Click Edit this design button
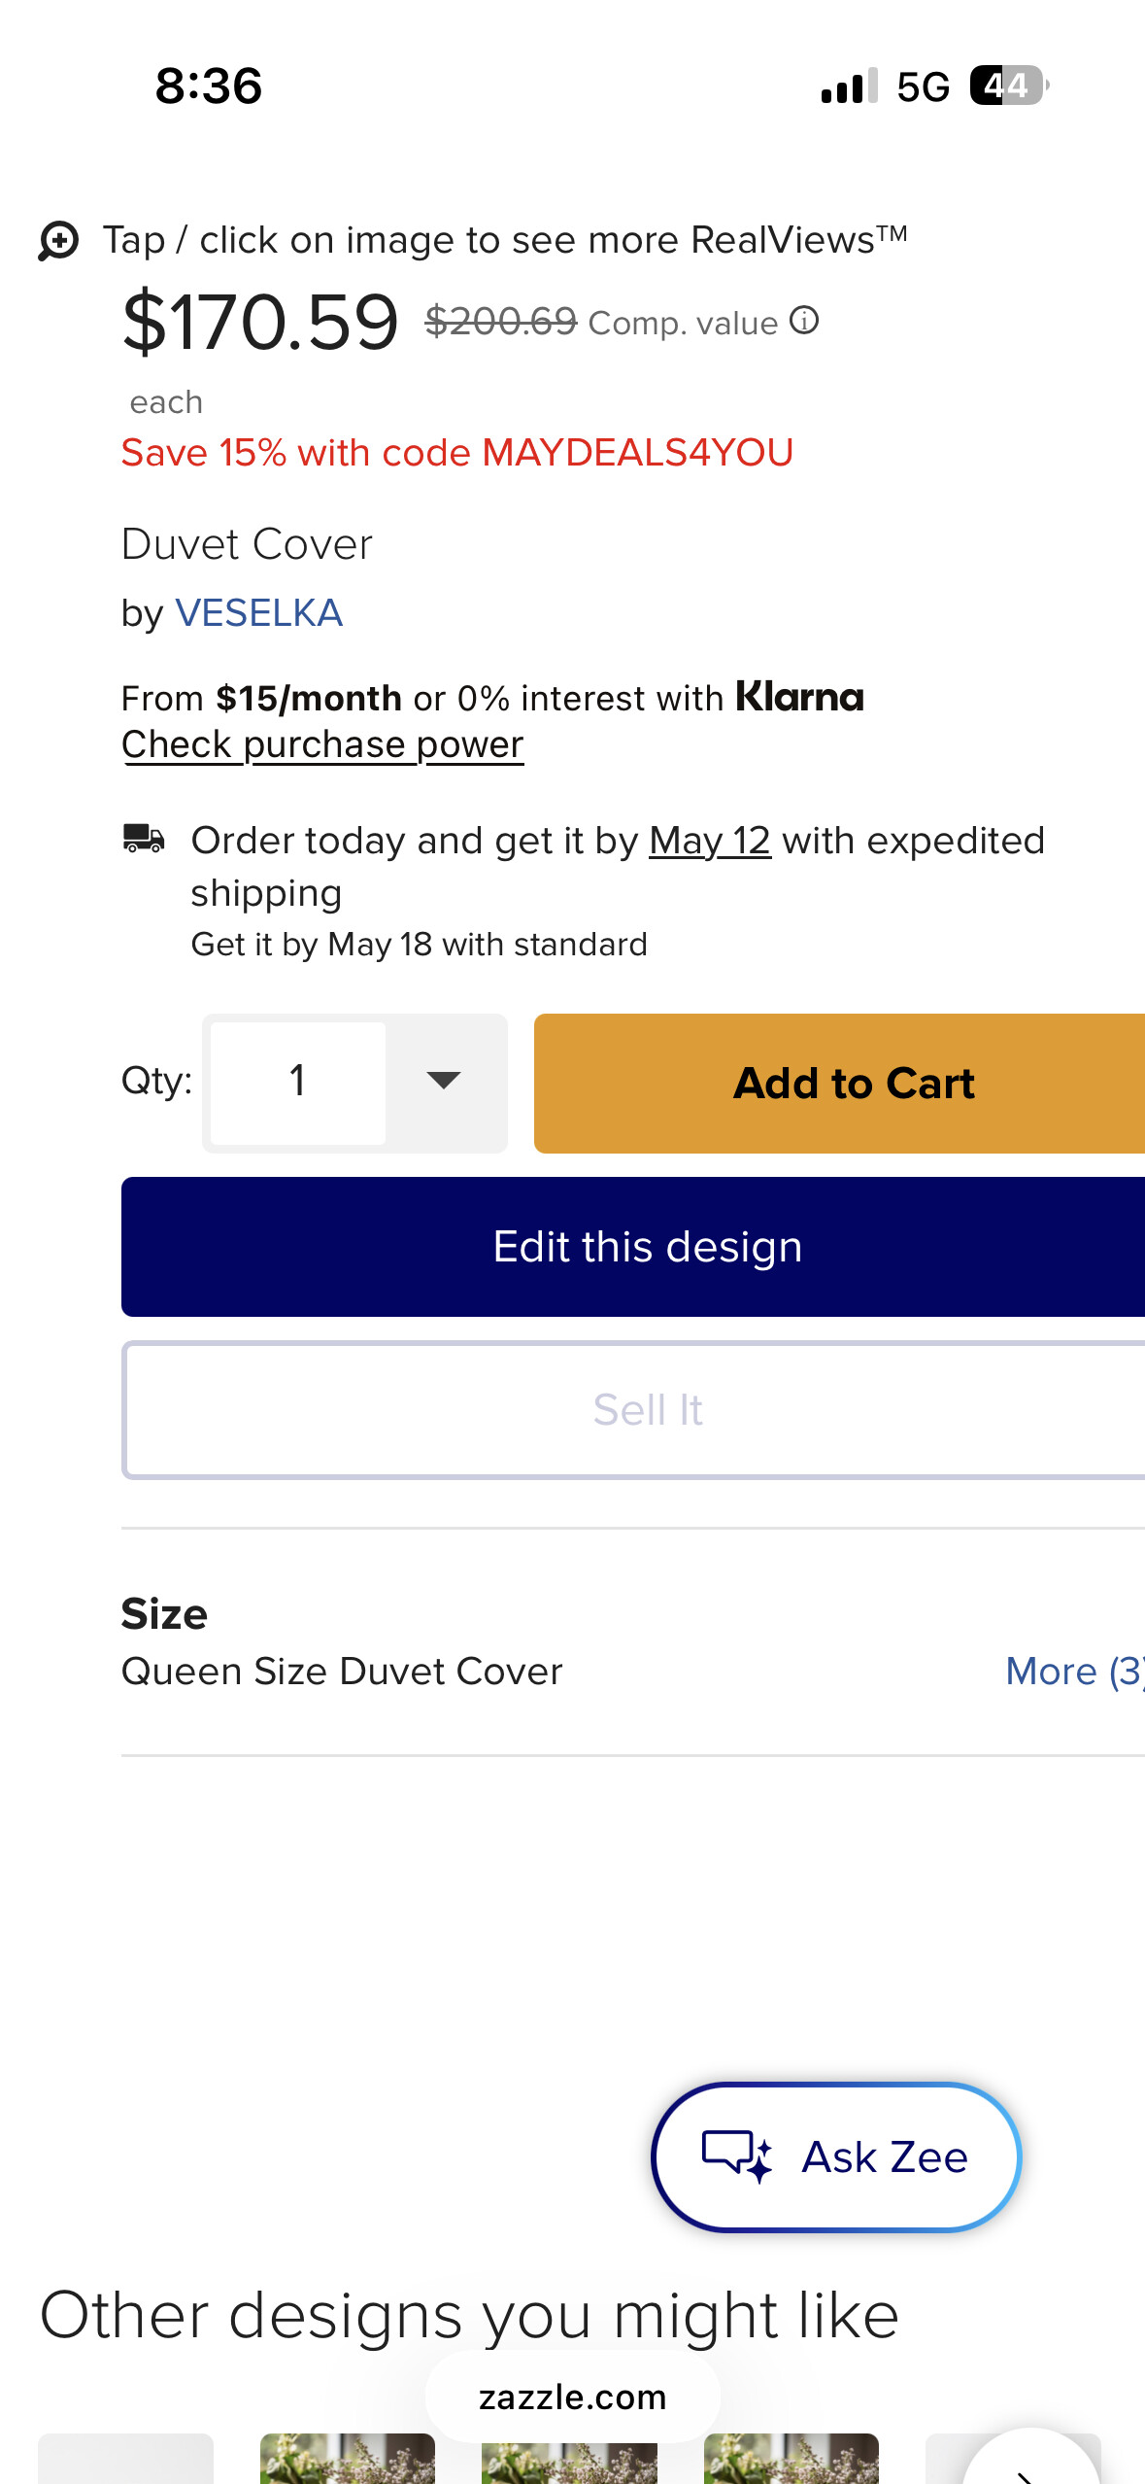Image resolution: width=1145 pixels, height=2484 pixels. [633, 1247]
